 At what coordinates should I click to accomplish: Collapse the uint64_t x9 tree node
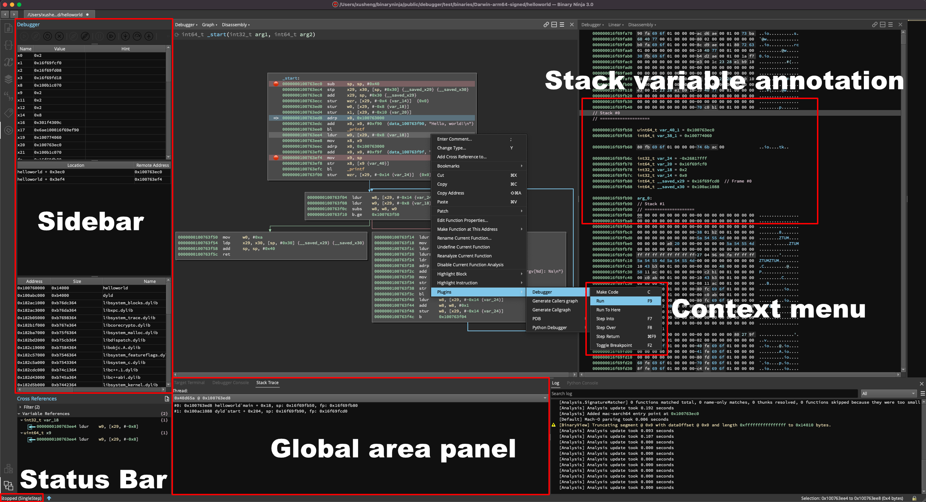(x=22, y=433)
